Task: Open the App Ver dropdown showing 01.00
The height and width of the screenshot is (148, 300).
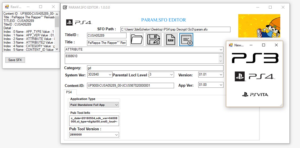Action: point(221,85)
